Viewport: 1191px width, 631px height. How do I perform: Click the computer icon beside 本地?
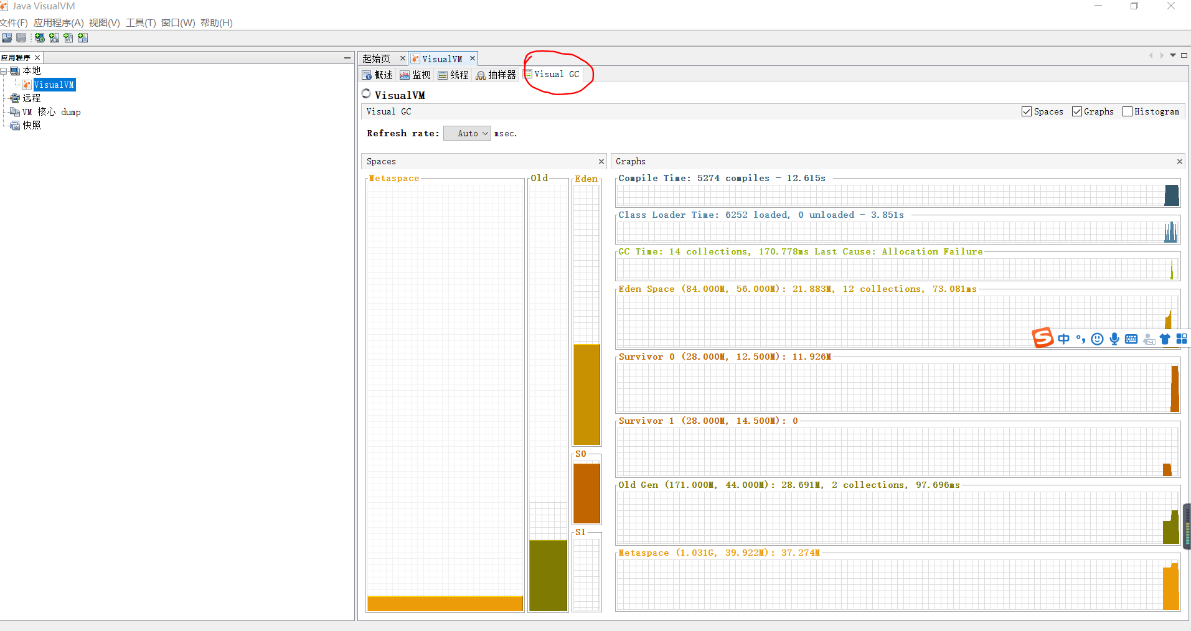click(15, 71)
